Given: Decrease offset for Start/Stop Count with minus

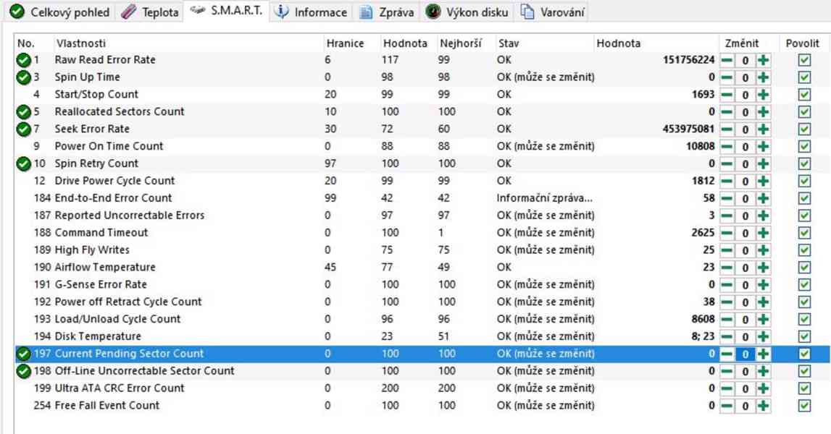Looking at the screenshot, I should pos(727,95).
